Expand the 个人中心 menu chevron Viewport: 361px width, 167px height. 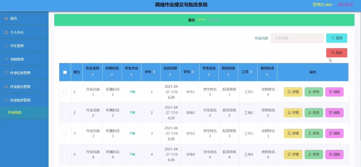point(42,32)
